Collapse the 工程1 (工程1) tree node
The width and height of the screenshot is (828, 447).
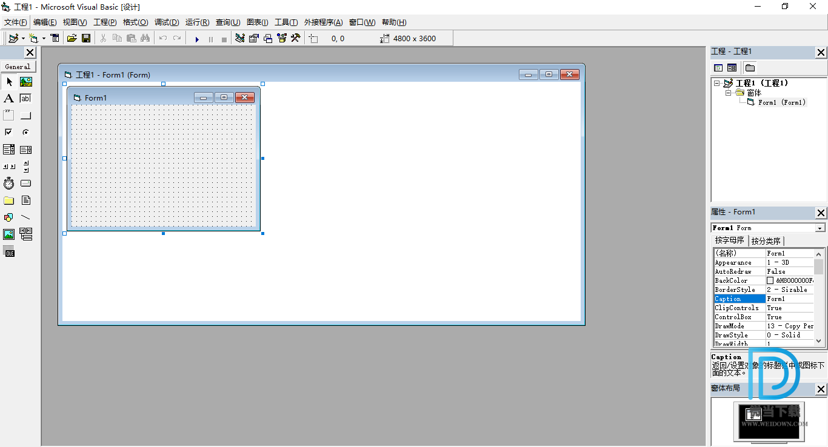[717, 83]
